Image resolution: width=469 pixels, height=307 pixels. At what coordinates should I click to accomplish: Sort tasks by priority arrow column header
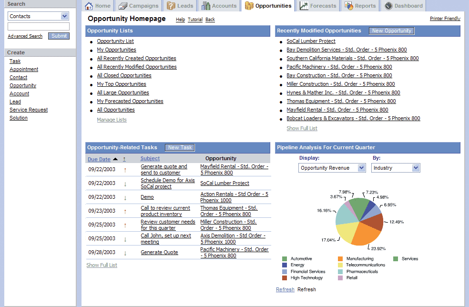(x=124, y=160)
